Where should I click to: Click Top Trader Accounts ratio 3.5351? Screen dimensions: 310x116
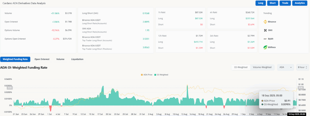pyautogui.click(x=146, y=39)
